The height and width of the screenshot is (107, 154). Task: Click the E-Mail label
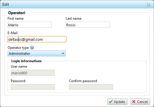tap(12, 33)
